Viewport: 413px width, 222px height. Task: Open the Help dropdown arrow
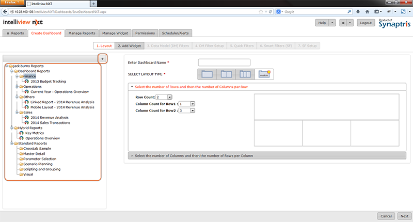point(332,23)
